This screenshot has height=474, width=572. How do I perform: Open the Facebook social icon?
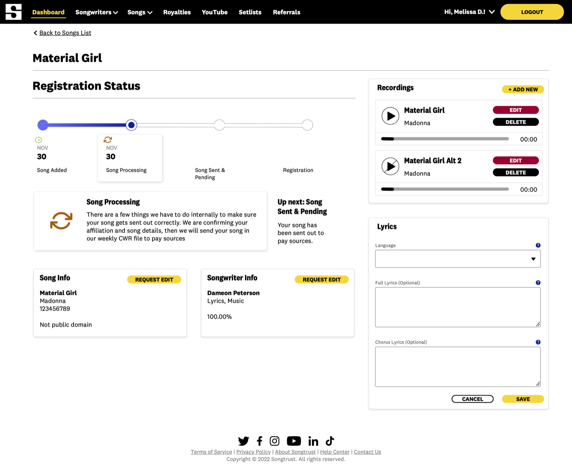tap(260, 441)
